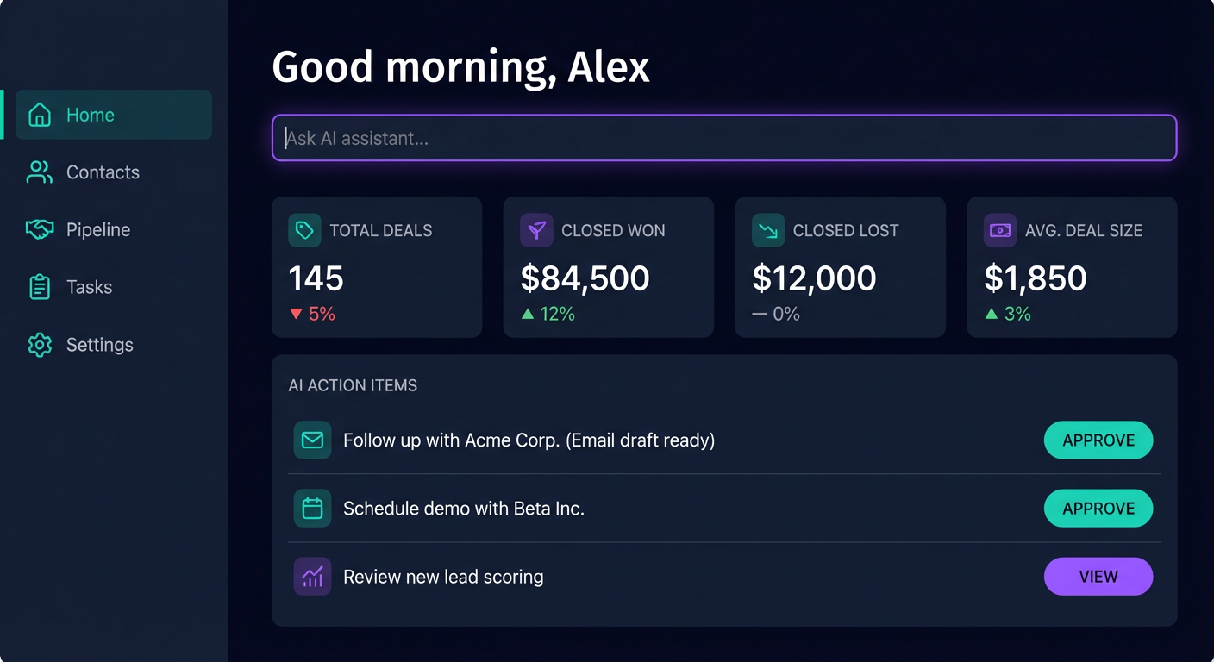The width and height of the screenshot is (1214, 662).
Task: Open Settings via the gear icon
Action: 39,344
